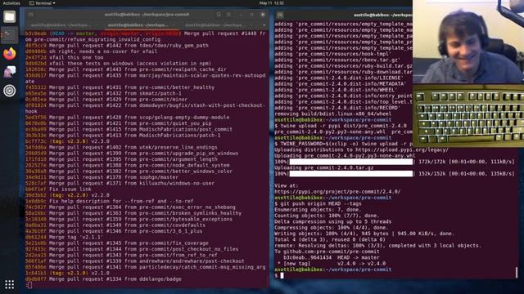Click the '(tag: v2.3.0)' commit line
Screen dimensions: 524x294
click(x=67, y=141)
